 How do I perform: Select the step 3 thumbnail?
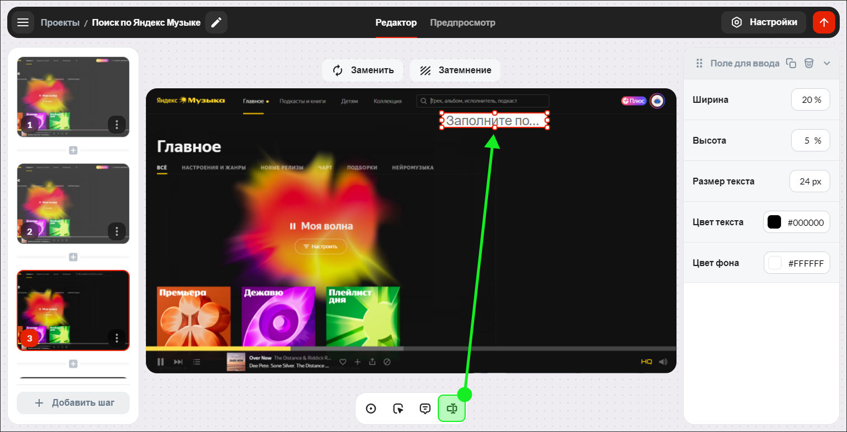(x=73, y=310)
